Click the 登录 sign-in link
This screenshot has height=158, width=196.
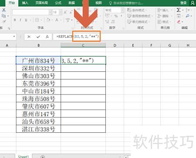point(183,3)
